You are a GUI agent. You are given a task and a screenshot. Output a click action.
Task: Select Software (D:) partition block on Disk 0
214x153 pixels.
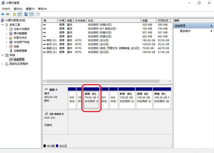point(127,98)
